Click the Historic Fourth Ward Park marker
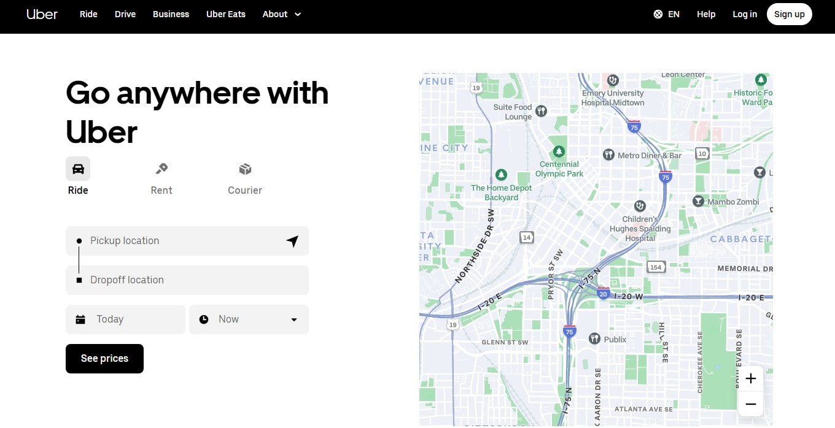Screen dimensions: 835x428 [761, 80]
